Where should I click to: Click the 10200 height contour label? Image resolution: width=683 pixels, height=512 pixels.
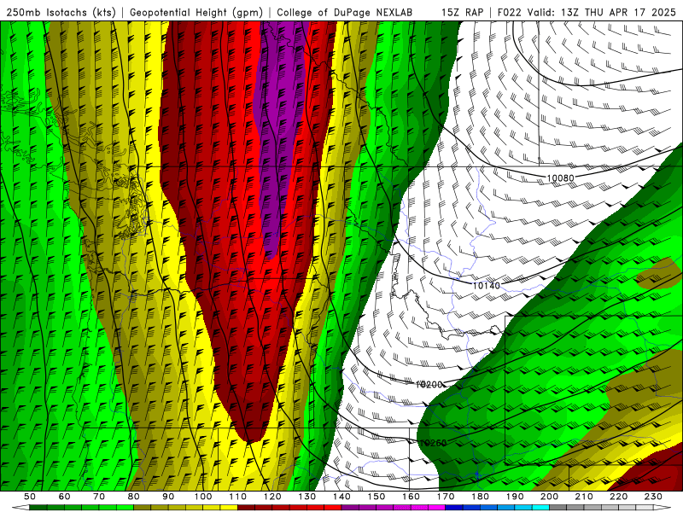coord(429,385)
